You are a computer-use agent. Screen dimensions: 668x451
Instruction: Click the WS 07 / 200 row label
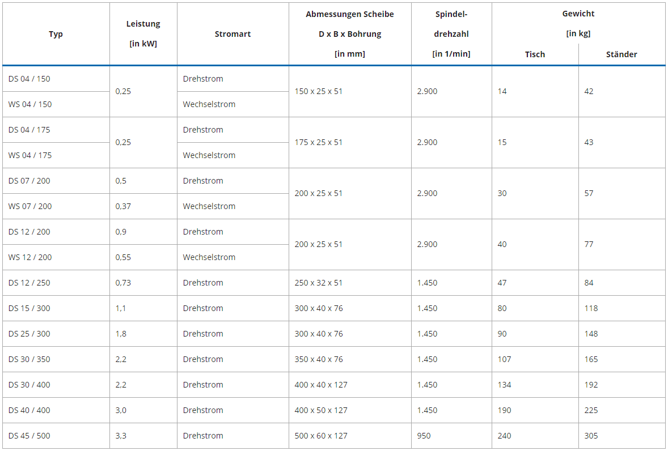pos(30,206)
